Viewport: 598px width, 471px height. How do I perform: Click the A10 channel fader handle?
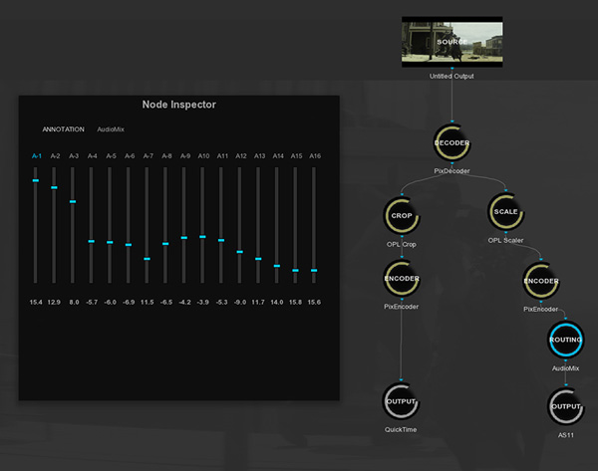pos(202,237)
